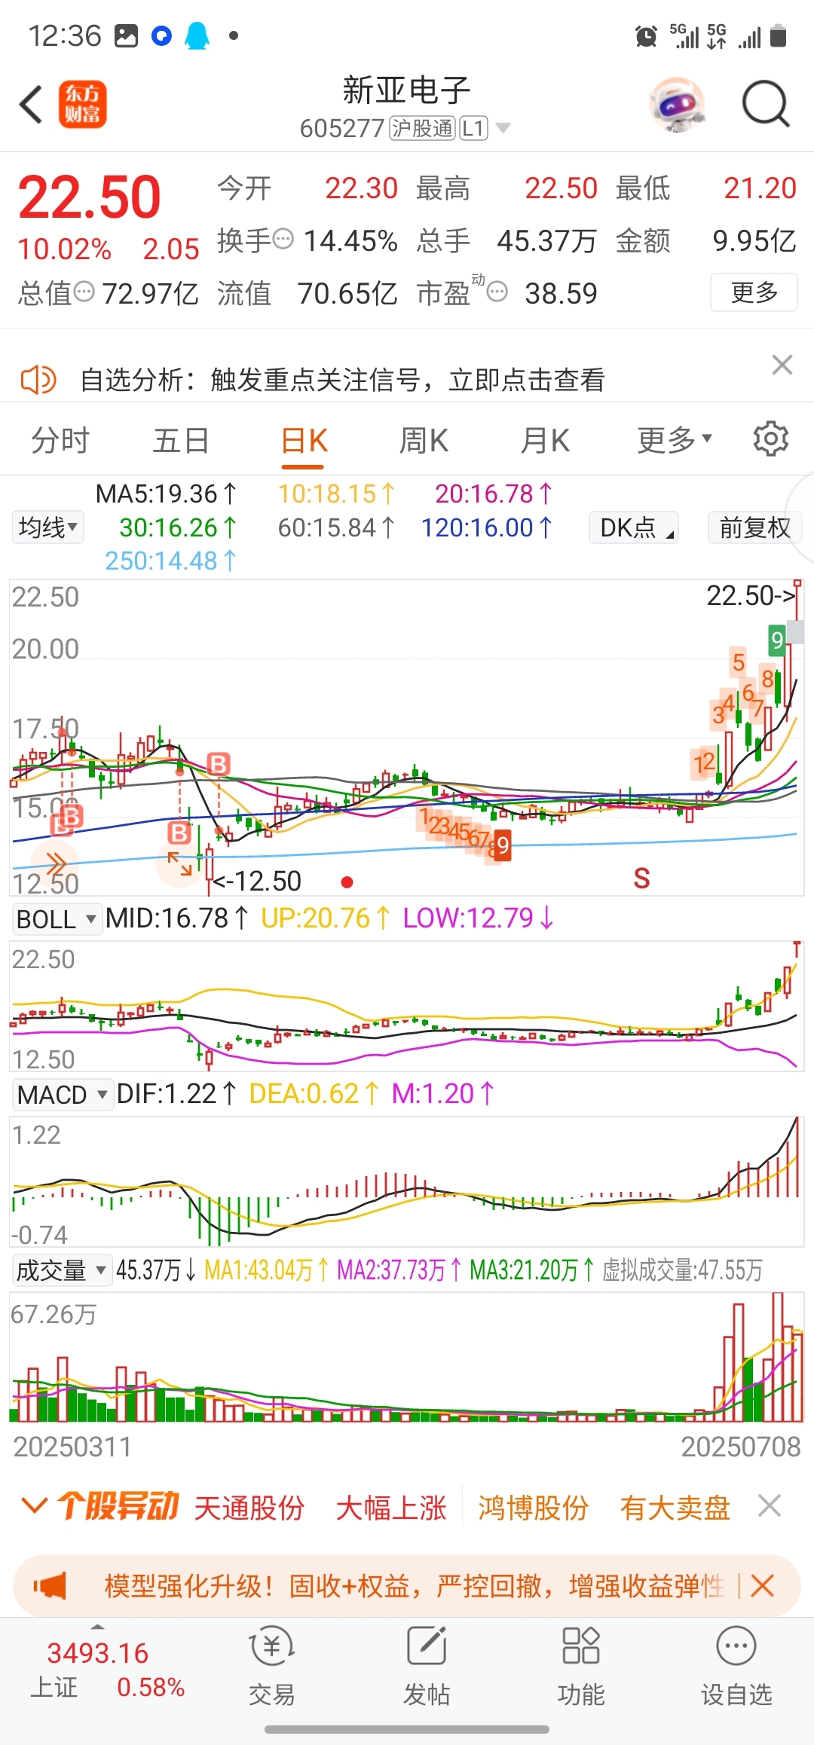Viewport: 814px width, 1745px height.
Task: Open the robot assistant avatar
Action: pyautogui.click(x=678, y=104)
